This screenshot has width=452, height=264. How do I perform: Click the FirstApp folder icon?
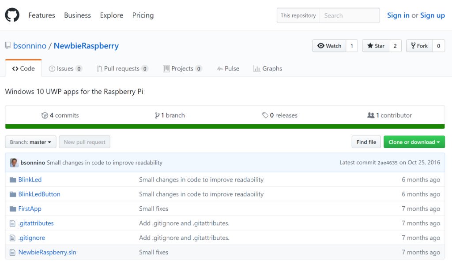tap(13, 209)
